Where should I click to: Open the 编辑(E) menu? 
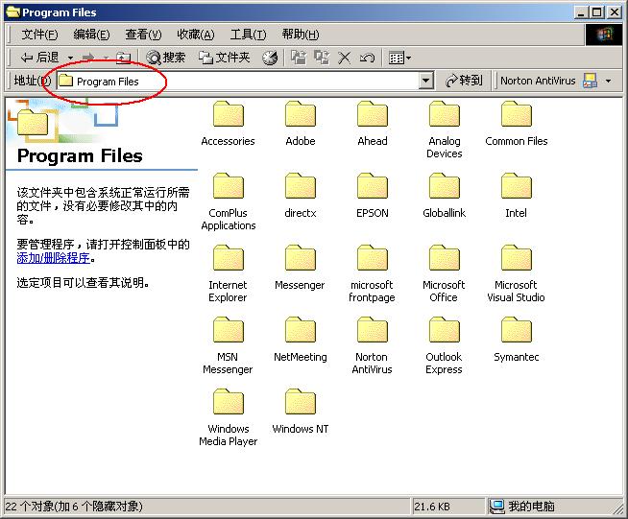(x=91, y=35)
